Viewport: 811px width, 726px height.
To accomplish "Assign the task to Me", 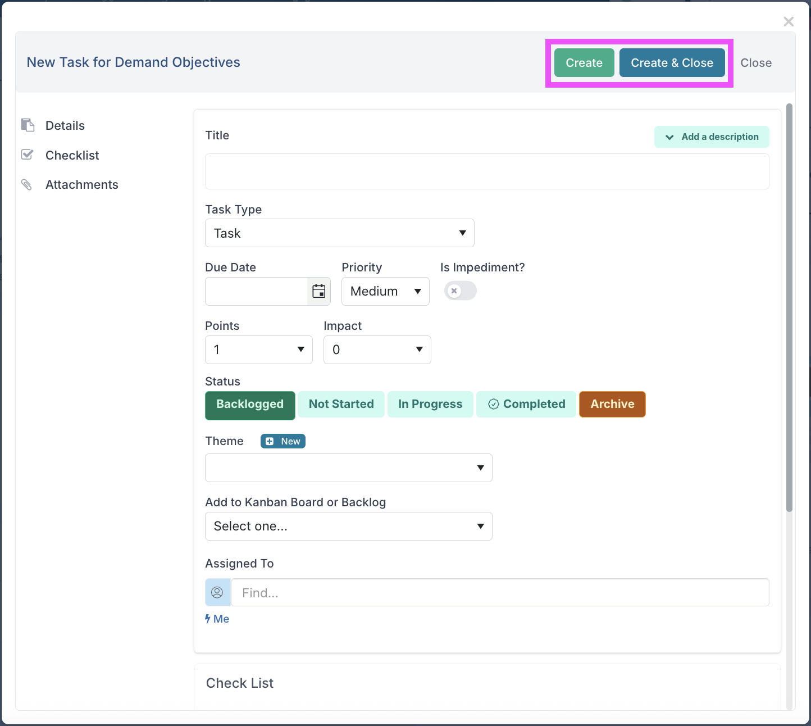I will tap(217, 619).
